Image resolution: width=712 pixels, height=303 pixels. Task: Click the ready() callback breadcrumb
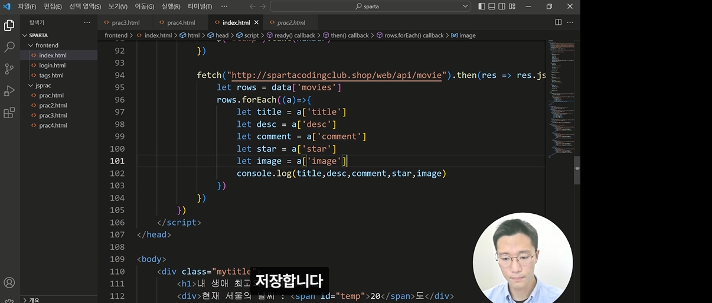(291, 35)
